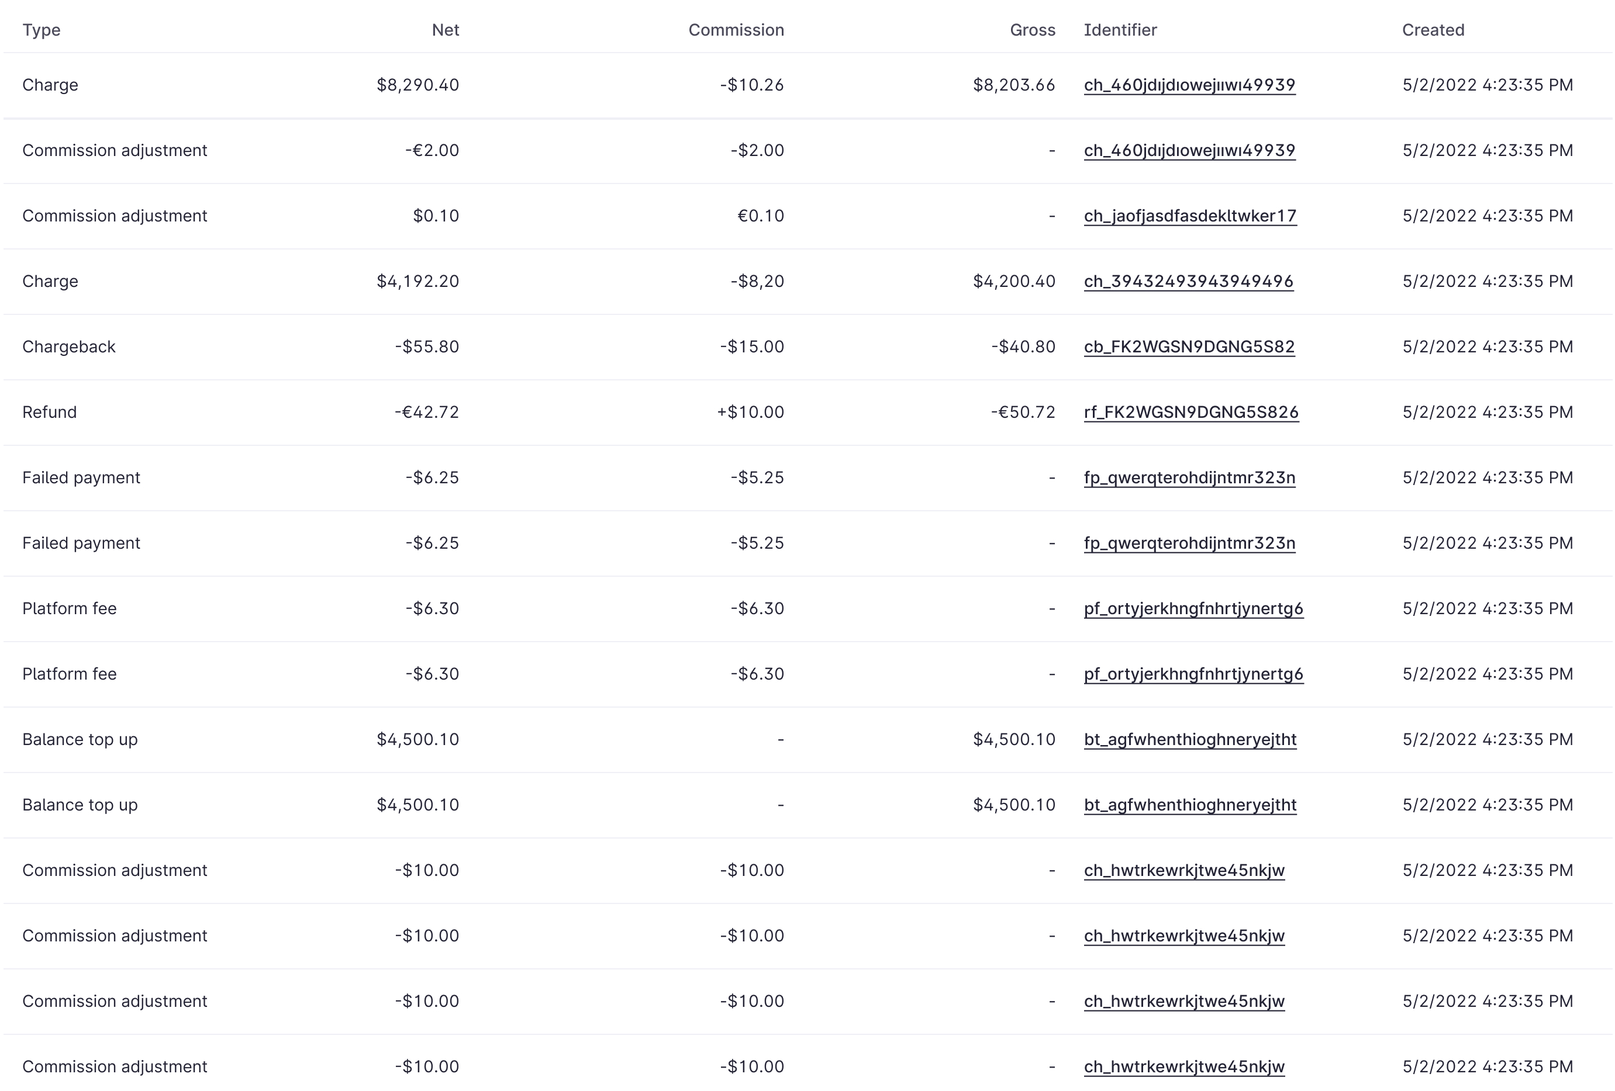Image resolution: width=1615 pixels, height=1091 pixels.
Task: Open chargeback link cb_FK2WGSN9DGNG5S82
Action: pos(1188,346)
